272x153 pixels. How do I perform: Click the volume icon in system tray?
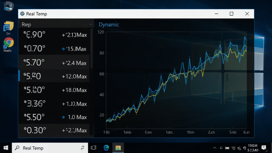tap(245, 148)
